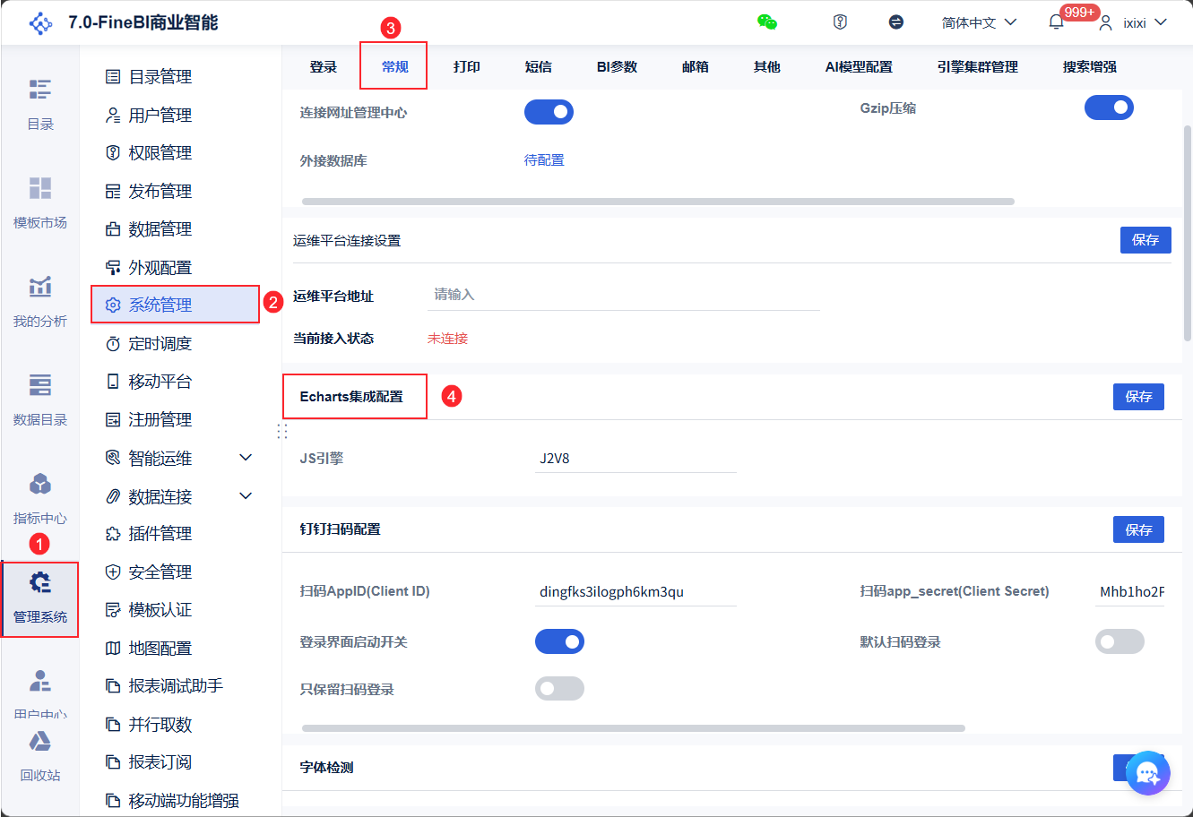This screenshot has width=1193, height=817.
Task: Toggle 登录界面启动开关 switch
Action: 559,641
